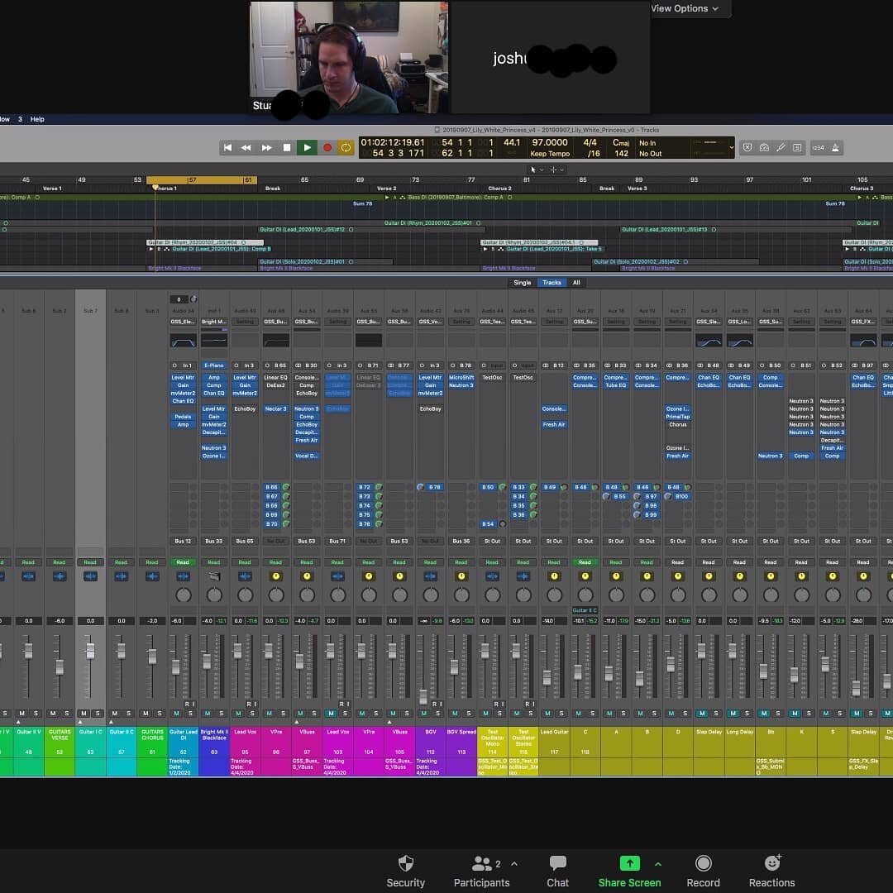This screenshot has width=893, height=893.
Task: Solo the Guitar Lead DI channel
Action: click(x=190, y=713)
